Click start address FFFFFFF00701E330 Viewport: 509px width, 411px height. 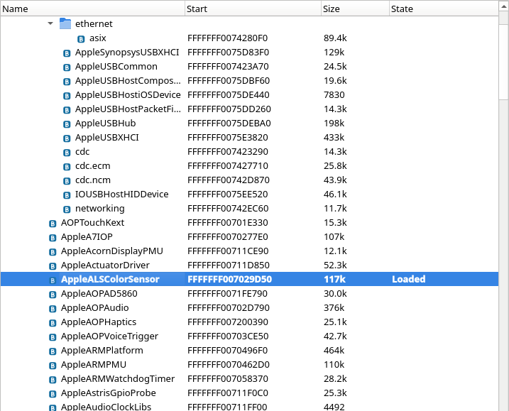[228, 222]
